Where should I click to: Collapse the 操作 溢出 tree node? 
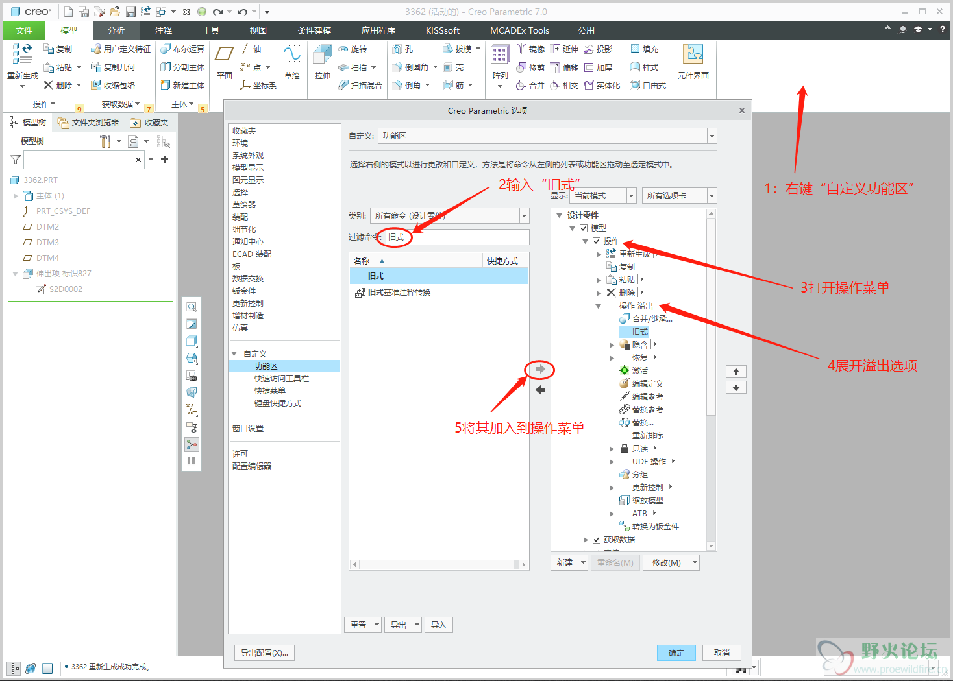click(x=599, y=306)
